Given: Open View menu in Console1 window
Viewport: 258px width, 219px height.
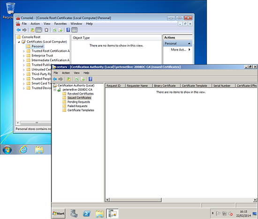Looking at the screenshot, I should [47, 24].
